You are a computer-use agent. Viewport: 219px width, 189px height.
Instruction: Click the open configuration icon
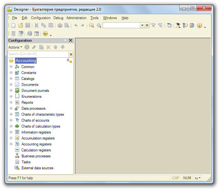(x=13, y=34)
